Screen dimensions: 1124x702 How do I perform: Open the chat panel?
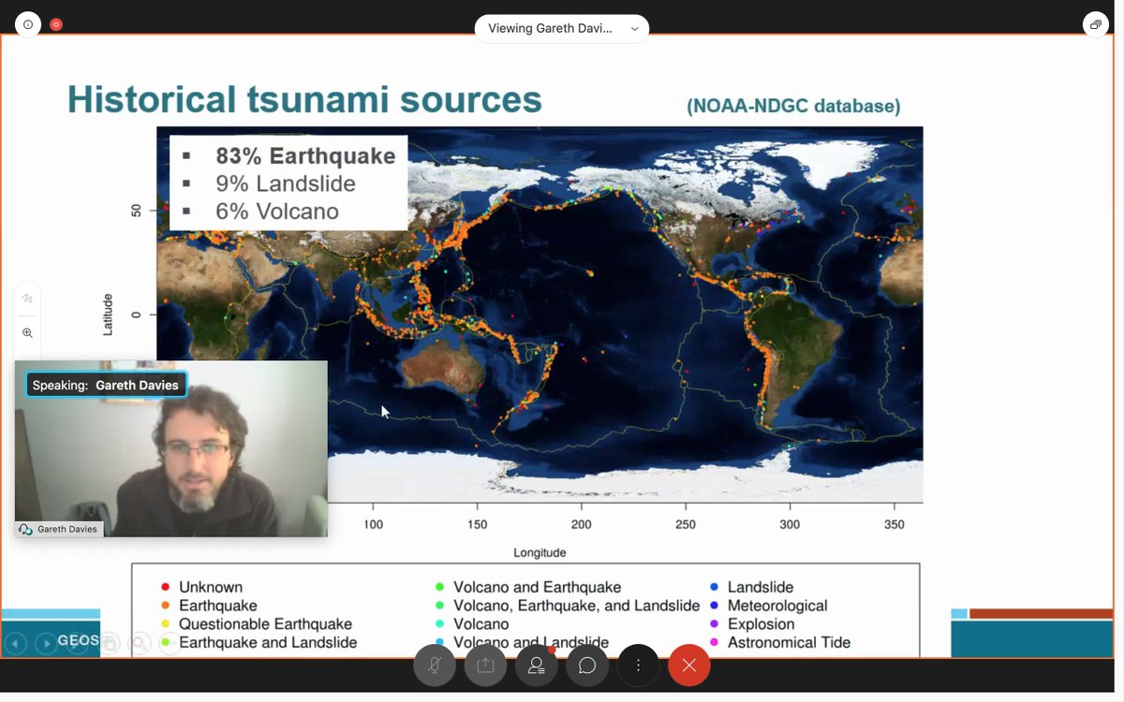coord(587,665)
